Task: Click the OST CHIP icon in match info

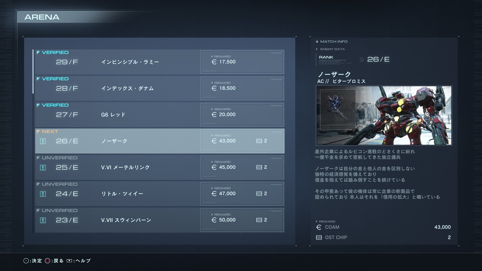Action: click(x=319, y=237)
